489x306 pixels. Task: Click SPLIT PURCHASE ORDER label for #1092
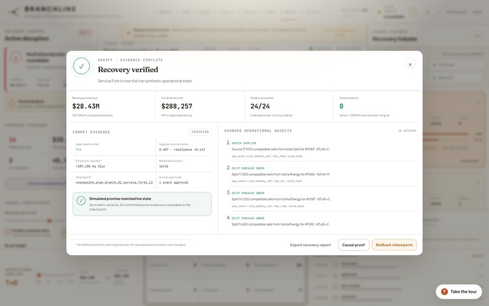[248, 218]
